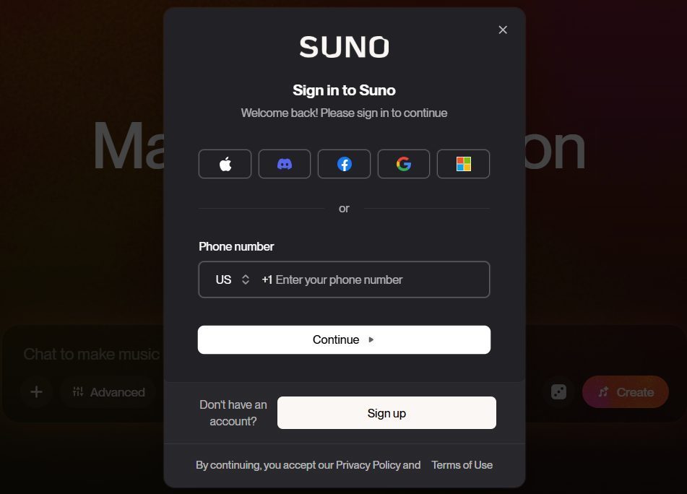Click the Chat to make music field
The image size is (687, 494).
coord(92,355)
